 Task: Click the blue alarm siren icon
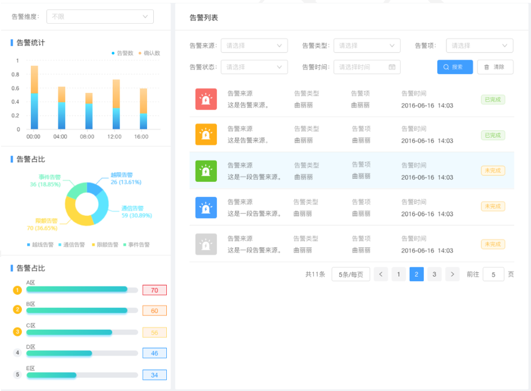point(206,207)
